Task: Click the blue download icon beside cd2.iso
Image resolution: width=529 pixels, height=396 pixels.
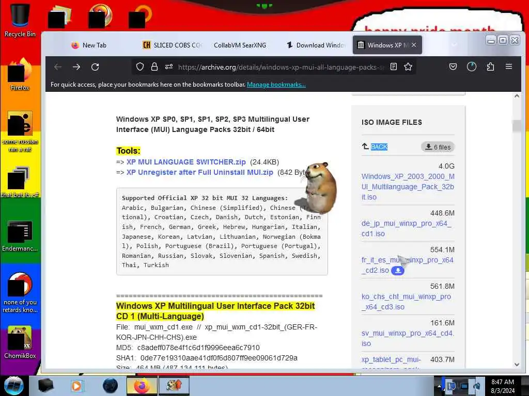Action: [398, 270]
